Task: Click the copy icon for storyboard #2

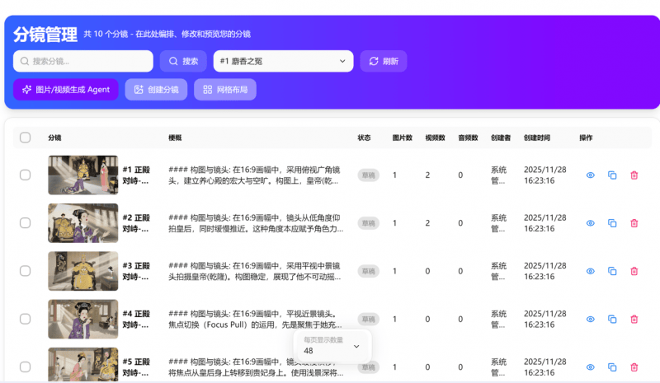Action: point(612,223)
